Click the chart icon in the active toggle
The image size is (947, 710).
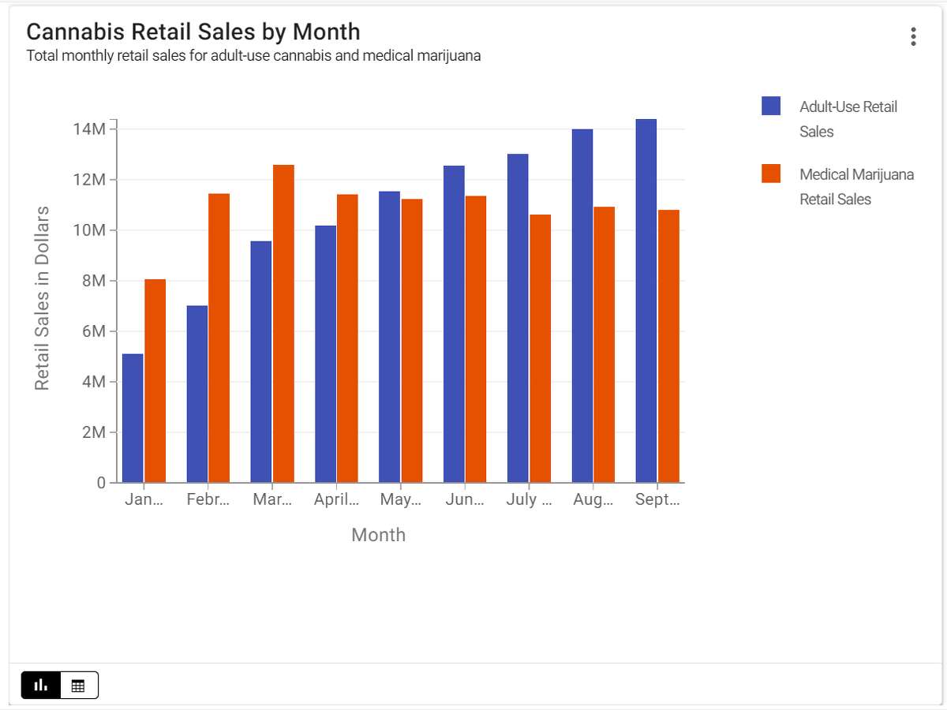[x=40, y=685]
